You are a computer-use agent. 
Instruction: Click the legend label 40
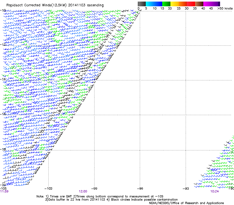pos(203,9)
